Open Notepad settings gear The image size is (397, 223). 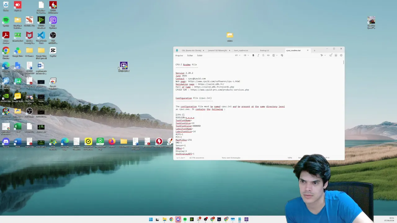pos(341,55)
